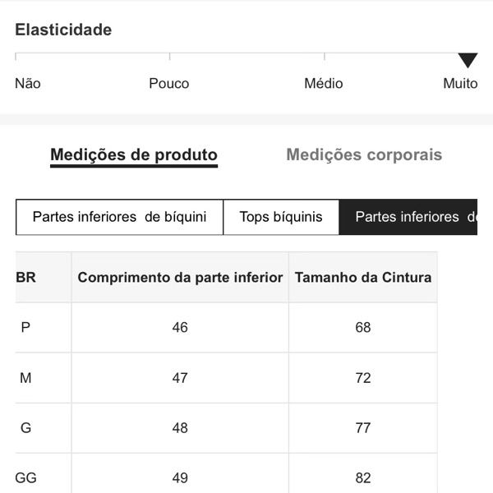Screen dimensions: 493x493
Task: Switch to Medições corporais tab
Action: [364, 154]
